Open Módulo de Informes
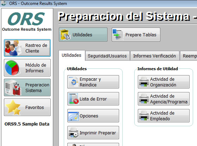The height and width of the screenshot is (146, 197). pos(27,68)
